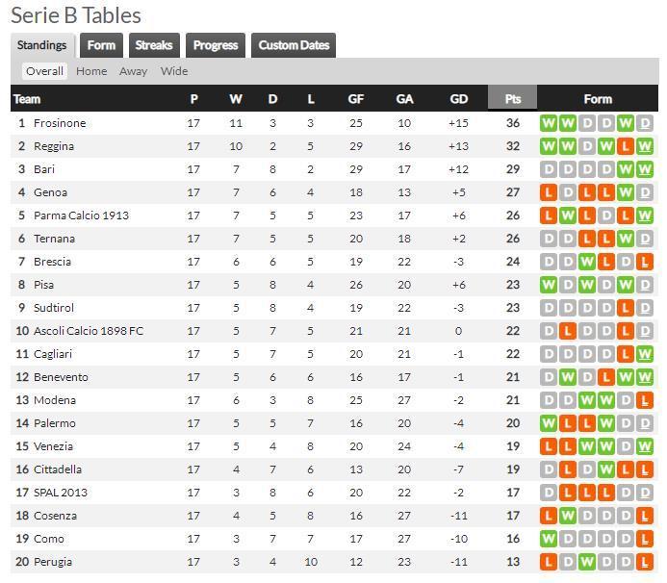Open the Custom Dates tab
Screen dimensions: 667x583
point(294,45)
